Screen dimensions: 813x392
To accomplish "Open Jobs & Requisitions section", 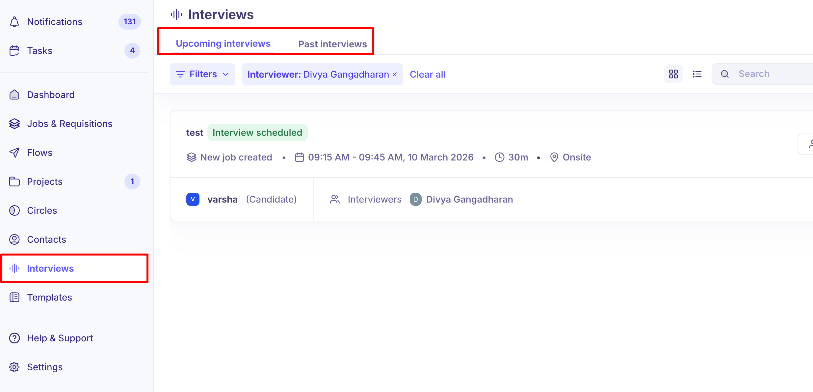I will 69,124.
